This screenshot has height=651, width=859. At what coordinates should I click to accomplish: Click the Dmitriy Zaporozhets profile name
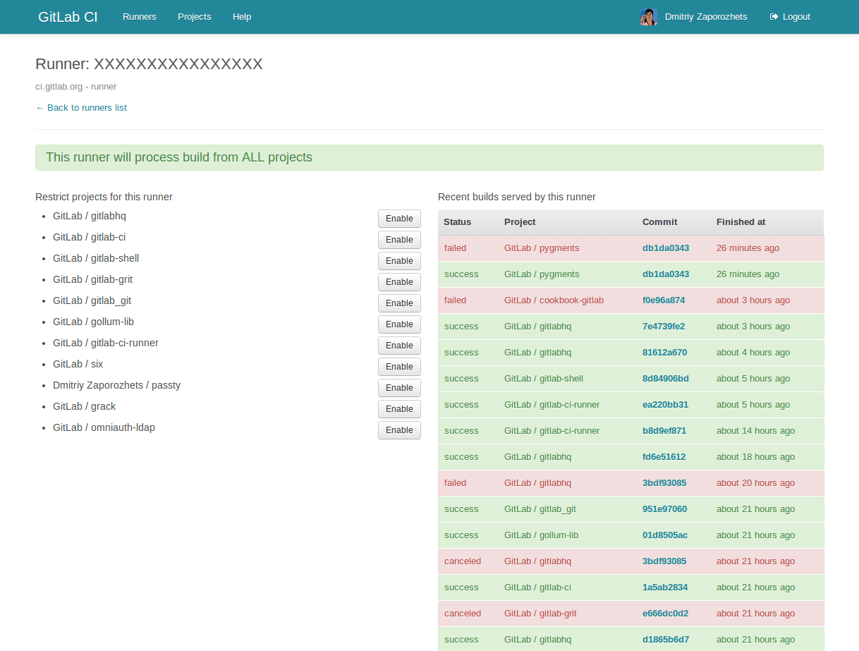point(705,17)
